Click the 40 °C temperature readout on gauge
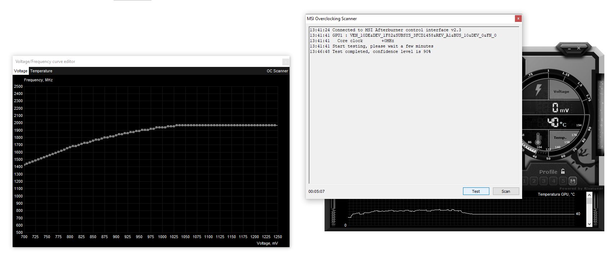 [557, 122]
